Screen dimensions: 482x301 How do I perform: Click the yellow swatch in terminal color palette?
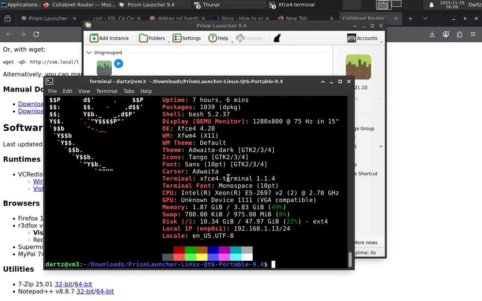point(202,257)
